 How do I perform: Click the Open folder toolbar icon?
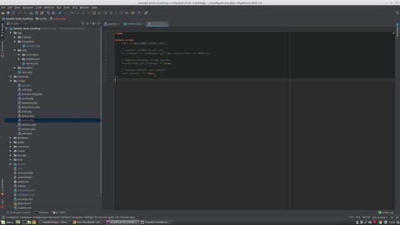[2, 12]
